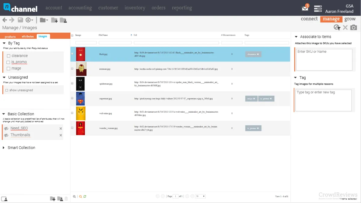The width and height of the screenshot is (361, 203).
Task: Collapse the By Tag section
Action: (4, 43)
